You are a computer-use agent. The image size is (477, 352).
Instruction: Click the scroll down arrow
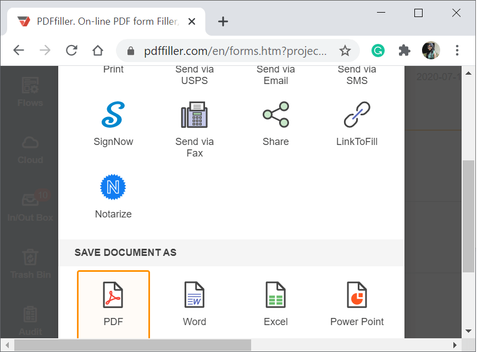pos(468,331)
